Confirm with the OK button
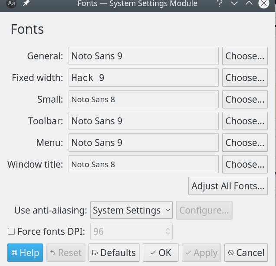 (161, 253)
